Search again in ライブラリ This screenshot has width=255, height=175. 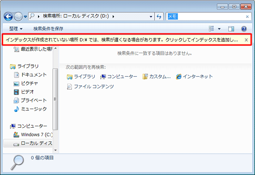(x=81, y=77)
